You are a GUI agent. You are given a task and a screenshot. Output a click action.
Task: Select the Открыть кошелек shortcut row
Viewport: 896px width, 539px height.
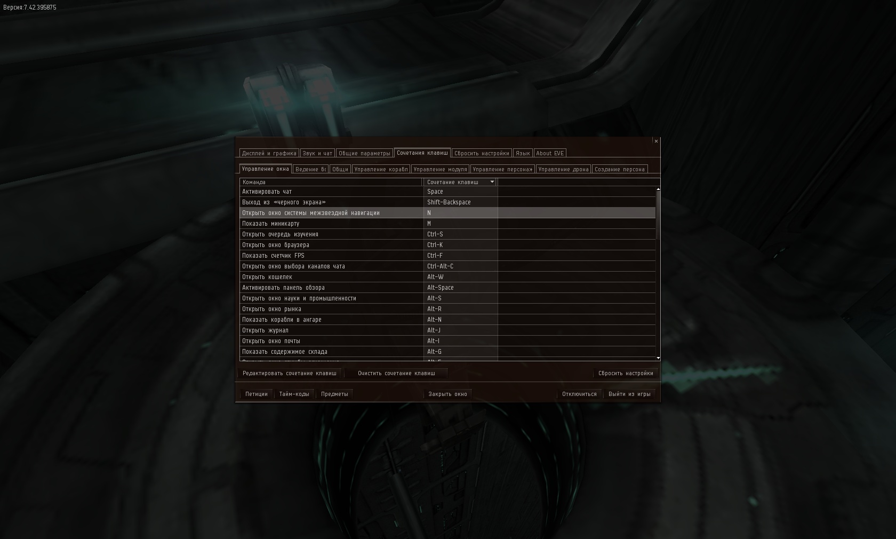pyautogui.click(x=447, y=277)
